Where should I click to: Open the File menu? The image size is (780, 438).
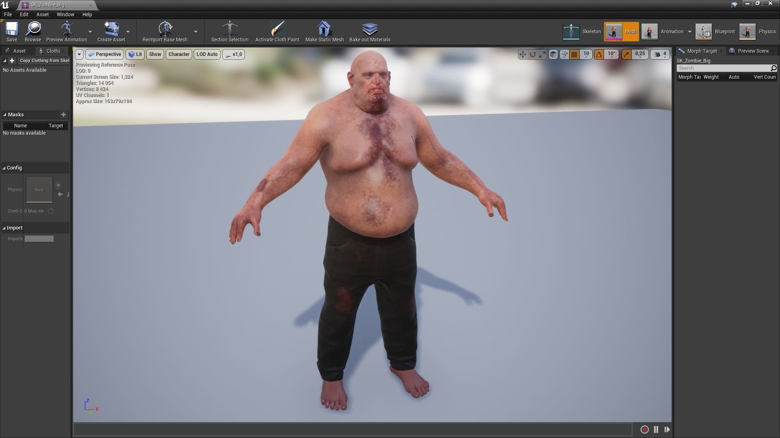pyautogui.click(x=8, y=15)
